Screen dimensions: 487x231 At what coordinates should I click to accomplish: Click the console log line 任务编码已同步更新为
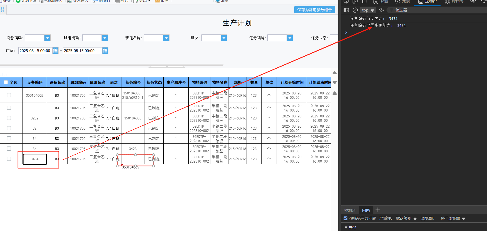point(378,26)
